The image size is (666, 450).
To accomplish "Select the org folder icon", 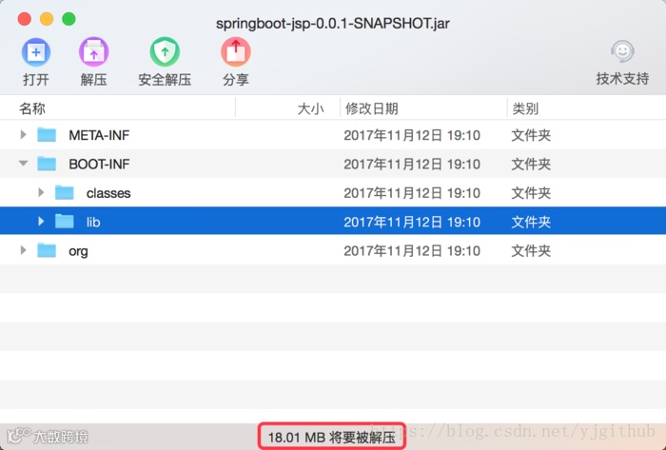I will coord(47,250).
